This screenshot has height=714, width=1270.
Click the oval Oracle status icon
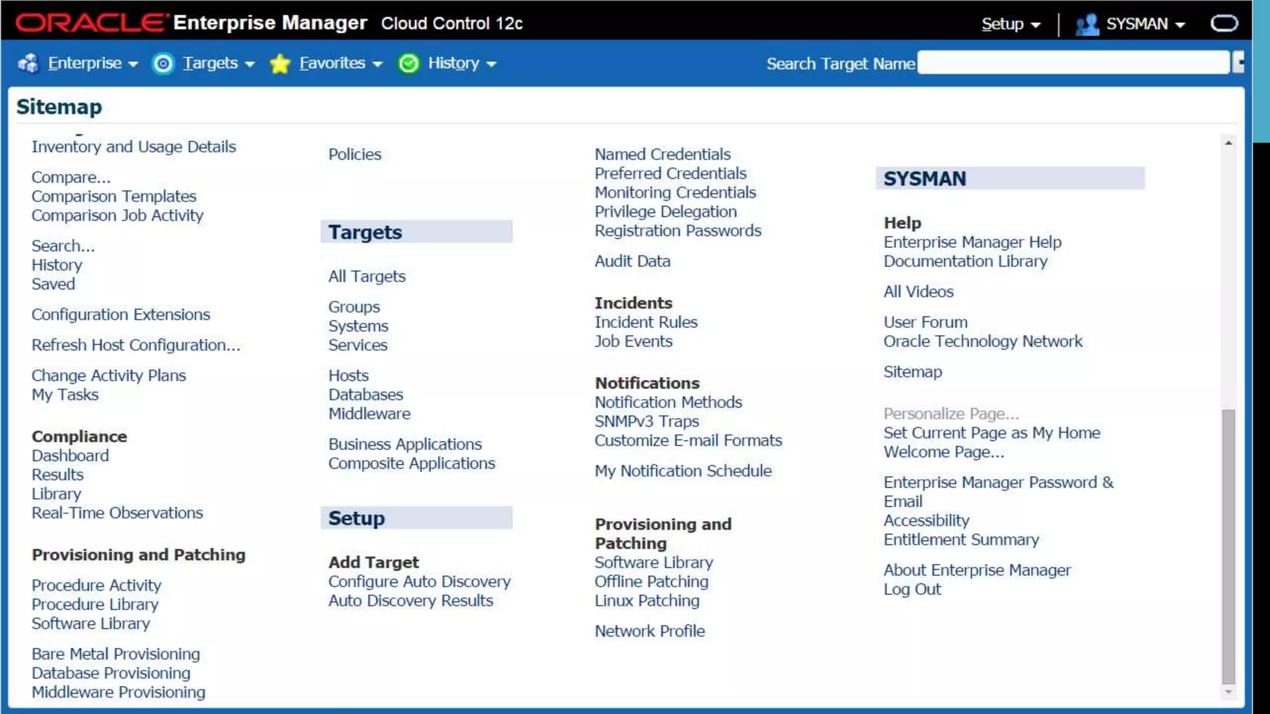click(x=1224, y=24)
